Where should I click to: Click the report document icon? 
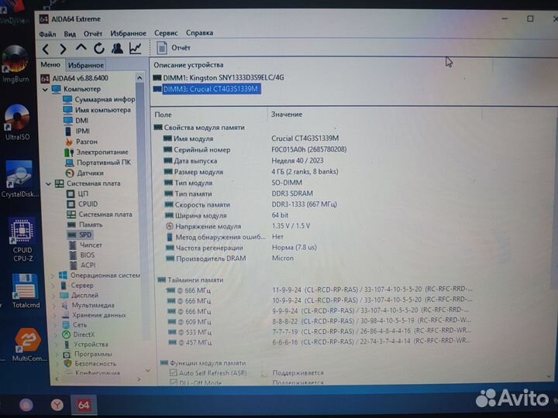pos(162,48)
